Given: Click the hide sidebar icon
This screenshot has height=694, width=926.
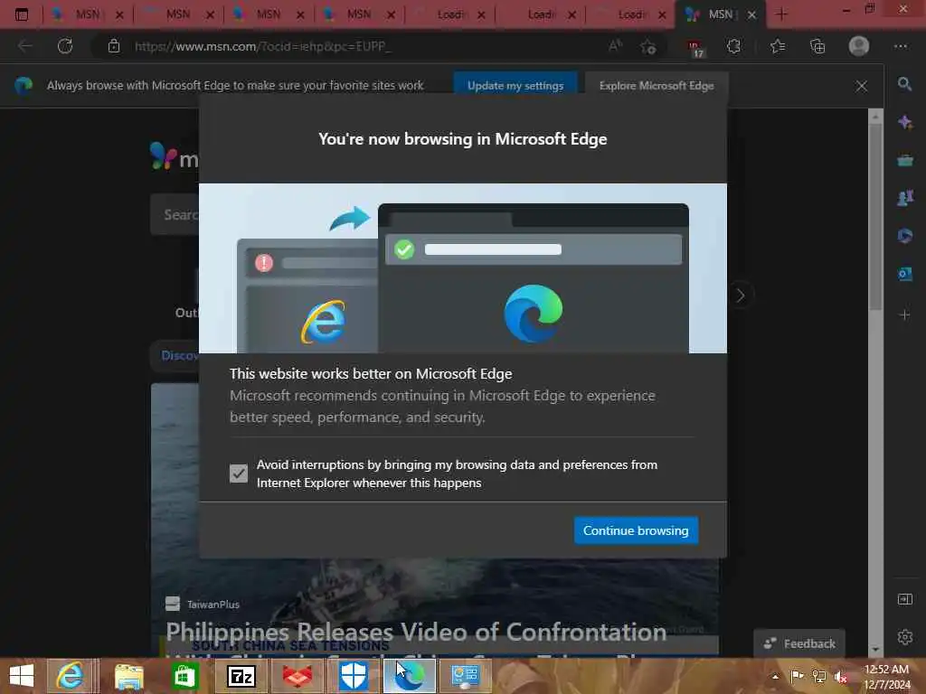Looking at the screenshot, I should 904,600.
